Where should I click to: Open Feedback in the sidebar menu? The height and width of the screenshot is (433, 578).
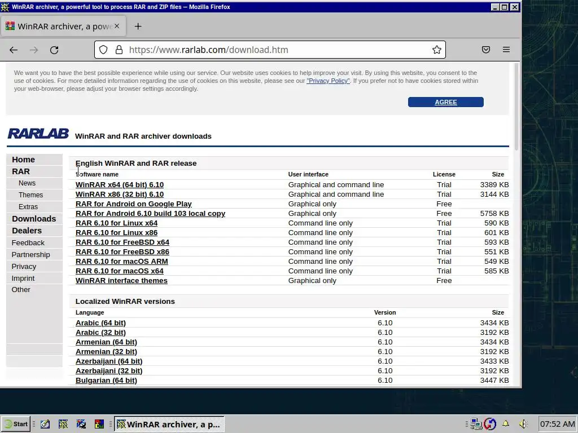pyautogui.click(x=28, y=242)
